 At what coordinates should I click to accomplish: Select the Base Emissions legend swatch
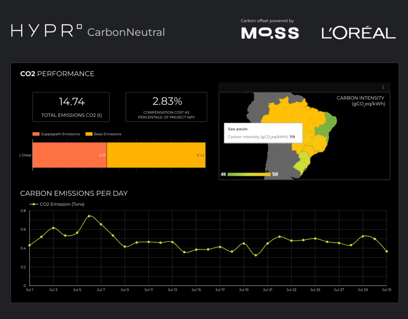89,134
